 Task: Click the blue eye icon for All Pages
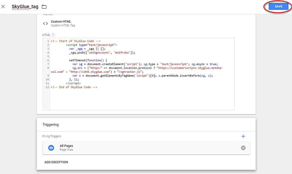(x=51, y=148)
